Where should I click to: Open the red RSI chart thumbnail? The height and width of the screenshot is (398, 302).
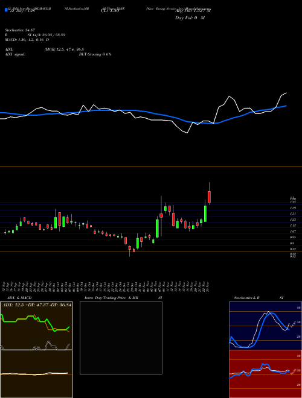coord(265,374)
